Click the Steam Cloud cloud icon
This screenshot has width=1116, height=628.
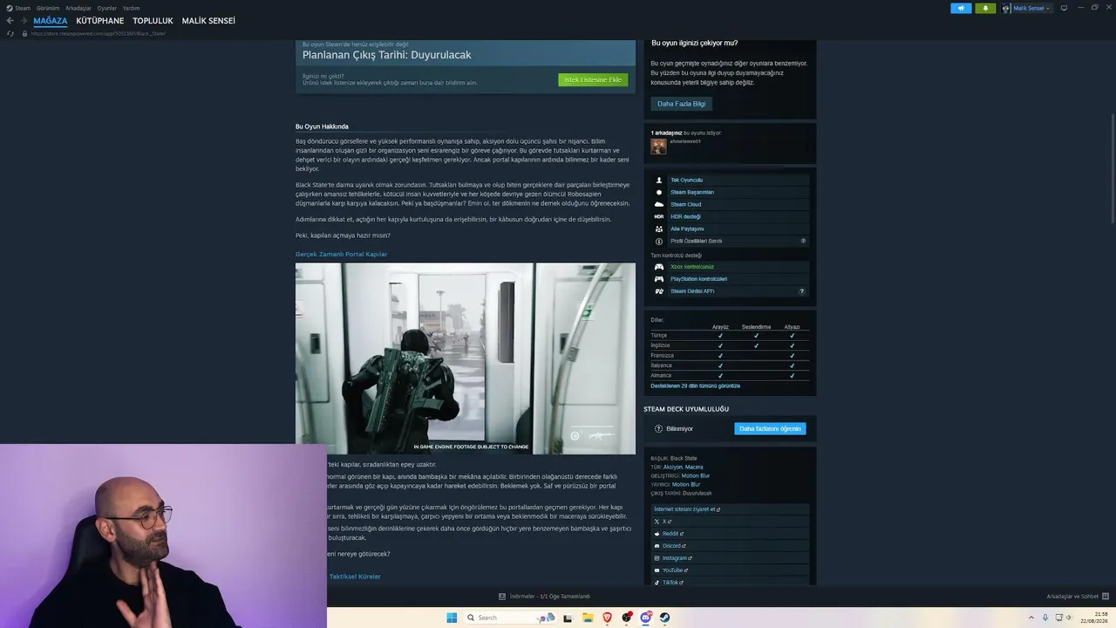pos(659,204)
